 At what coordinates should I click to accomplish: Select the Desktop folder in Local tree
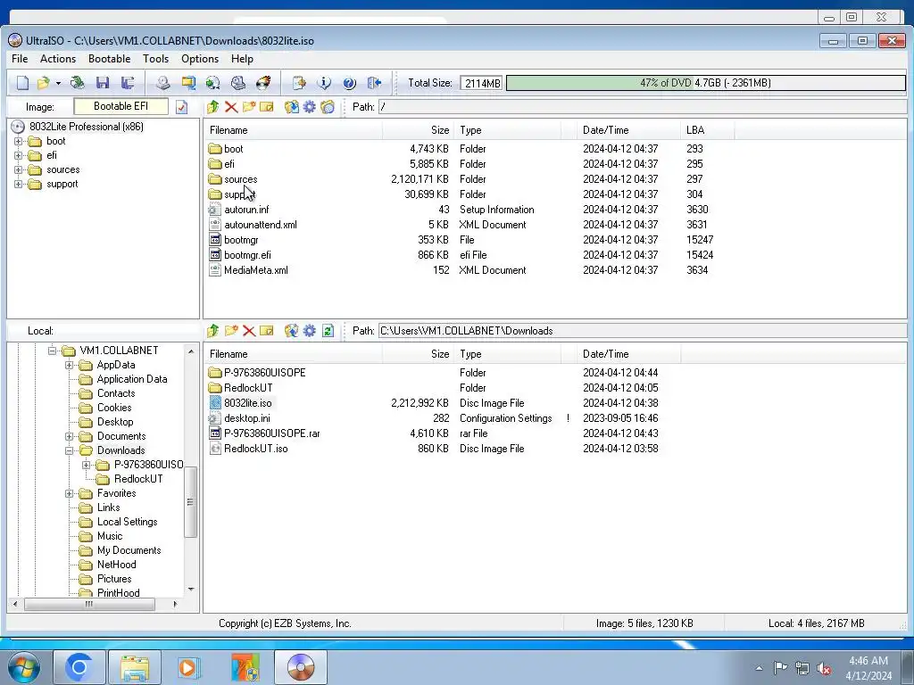tap(115, 422)
